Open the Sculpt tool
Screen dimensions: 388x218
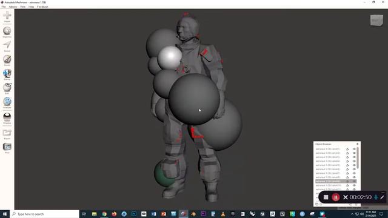coord(7,61)
